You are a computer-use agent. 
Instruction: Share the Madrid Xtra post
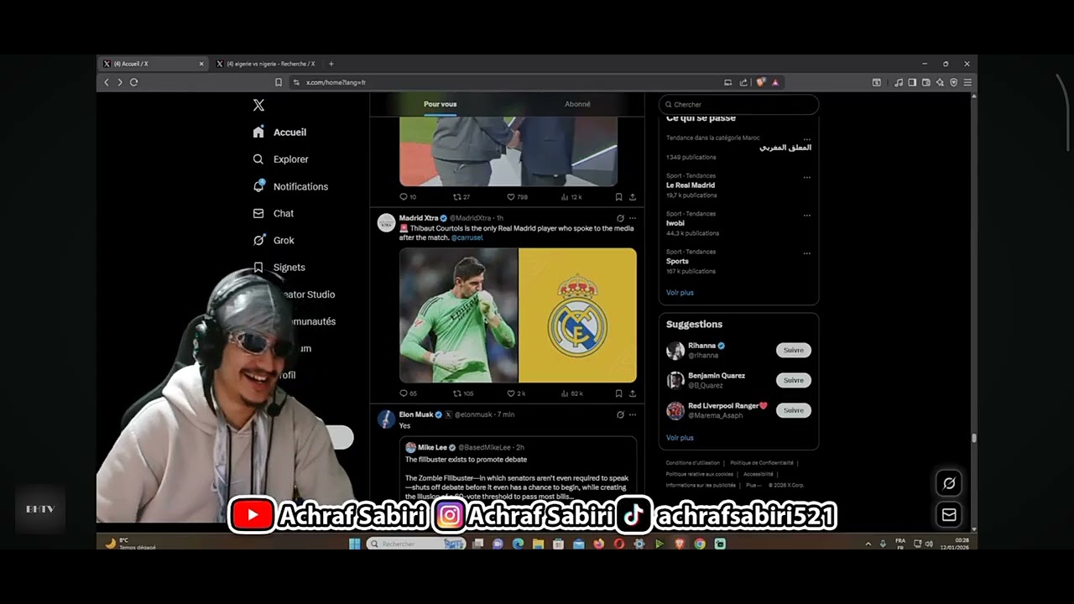tap(633, 393)
